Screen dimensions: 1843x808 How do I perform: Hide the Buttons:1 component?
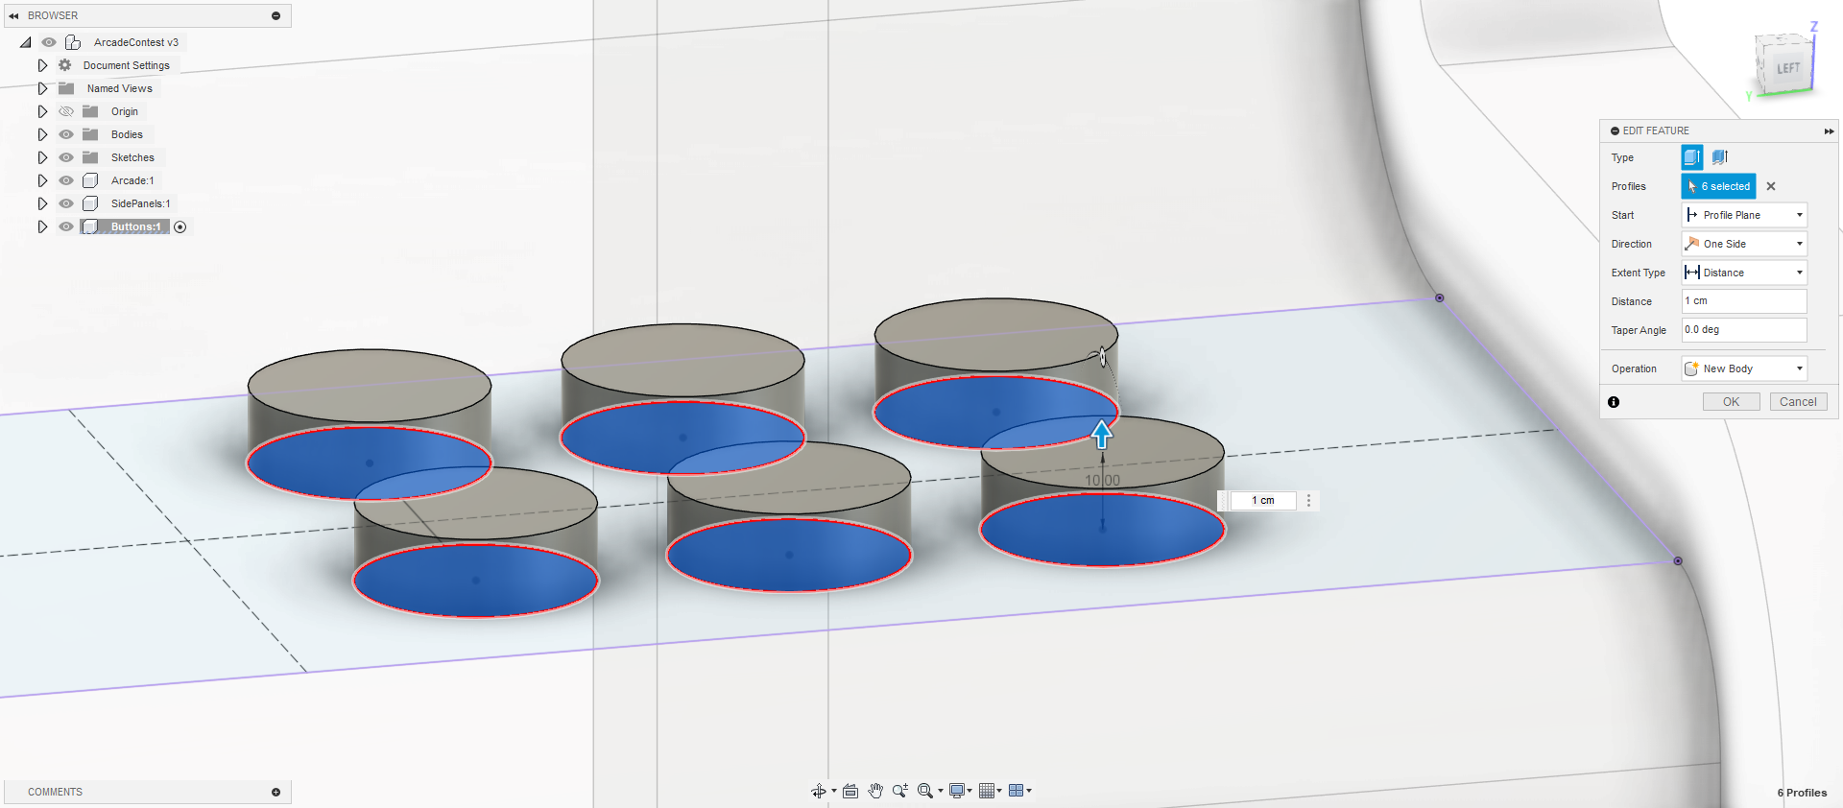pos(66,226)
